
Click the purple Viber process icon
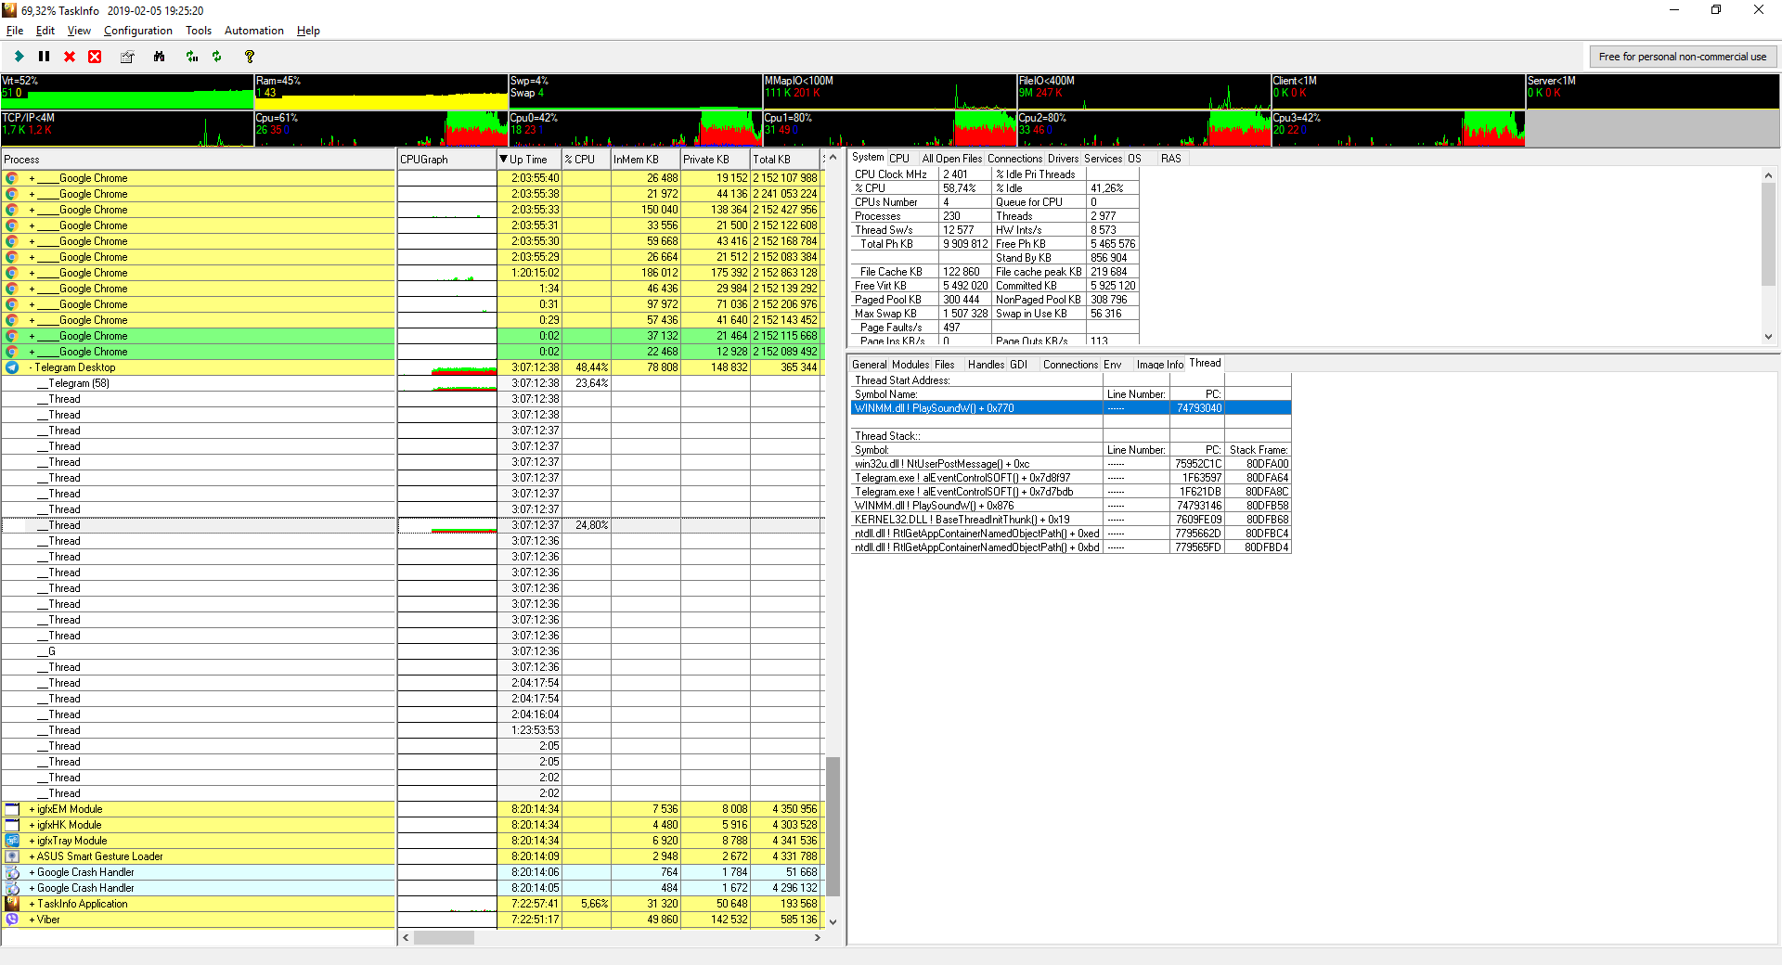tap(12, 920)
